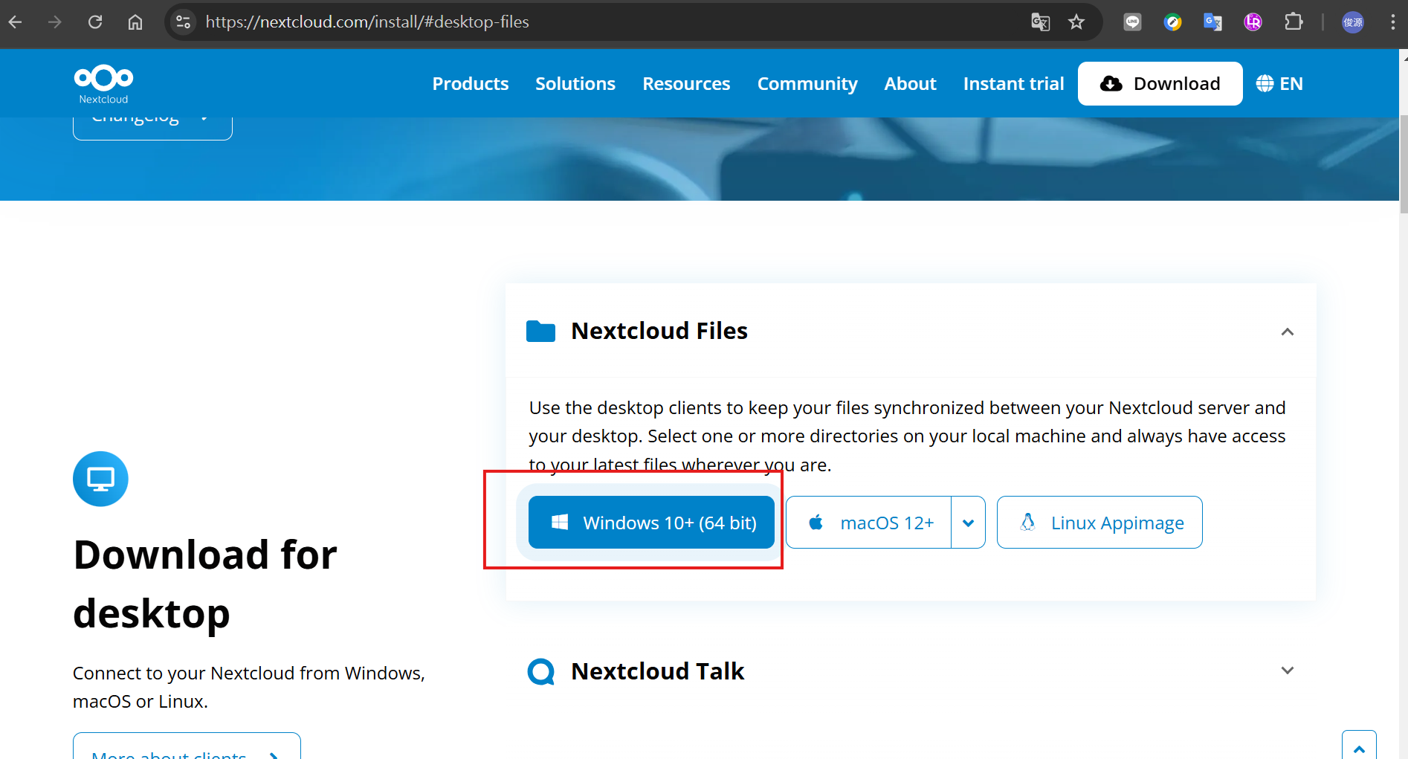Screen dimensions: 1408x759
Task: Expand the Nextcloud Talk section
Action: click(1287, 671)
